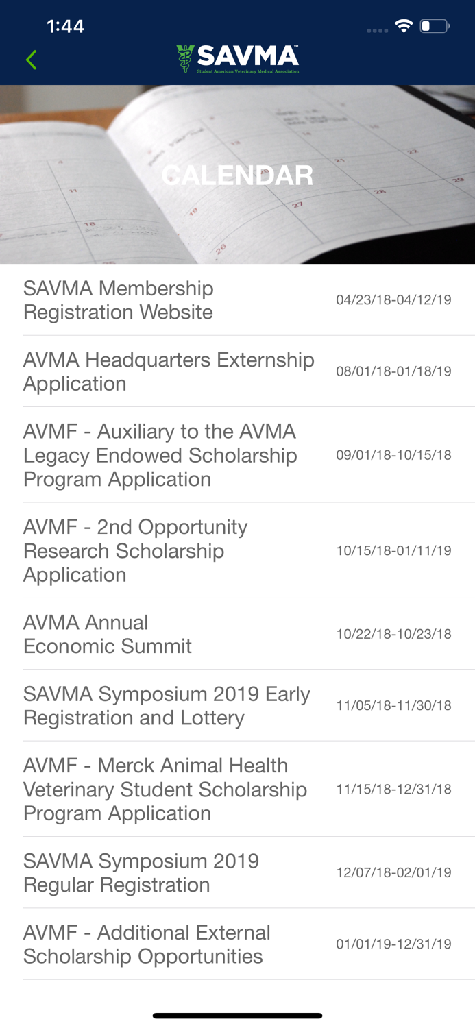This screenshot has width=475, height=1028.
Task: Tap the CALENDAR banner image
Action: point(237,175)
